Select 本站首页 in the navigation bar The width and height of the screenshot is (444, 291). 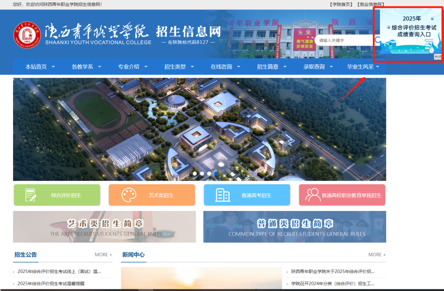(x=36, y=66)
